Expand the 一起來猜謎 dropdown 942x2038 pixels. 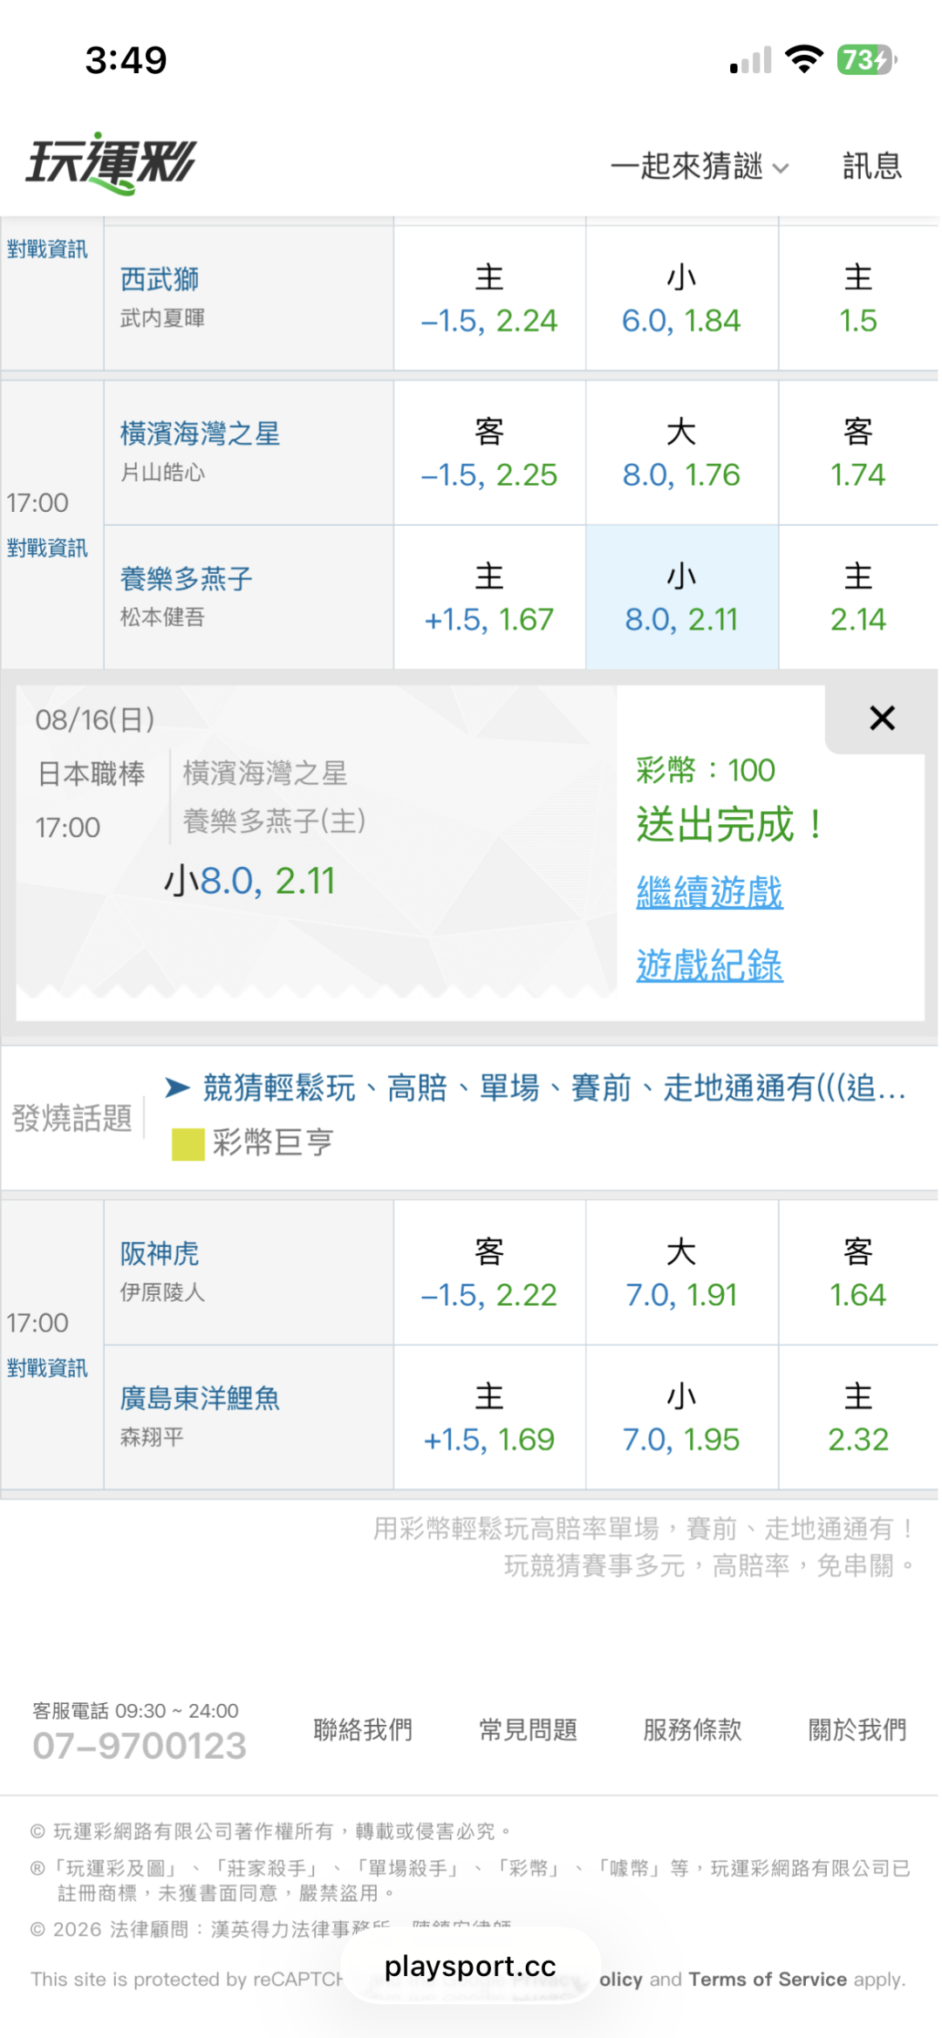(x=700, y=166)
